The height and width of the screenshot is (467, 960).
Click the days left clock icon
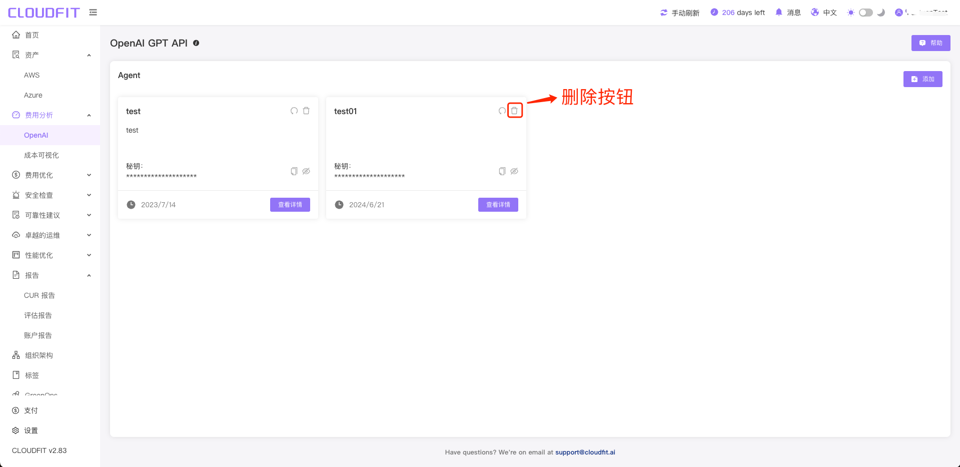714,12
